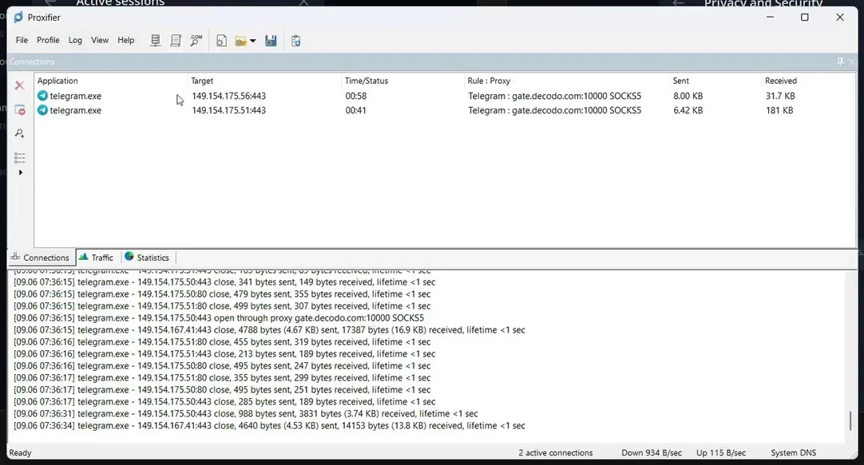Click the red X close-connection sidebar icon
Screen dimensions: 864x465
click(19, 85)
